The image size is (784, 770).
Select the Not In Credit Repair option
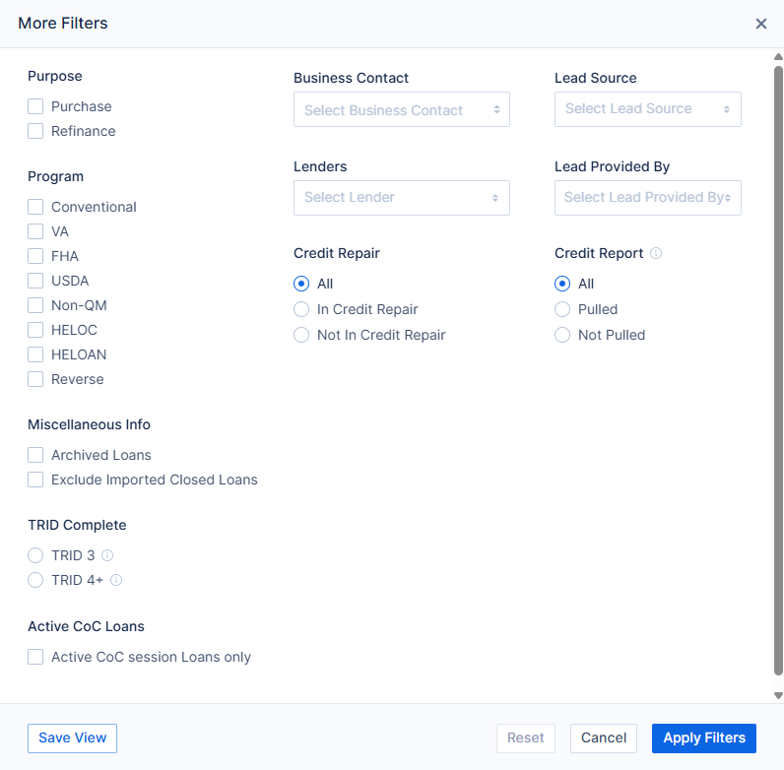tap(301, 335)
